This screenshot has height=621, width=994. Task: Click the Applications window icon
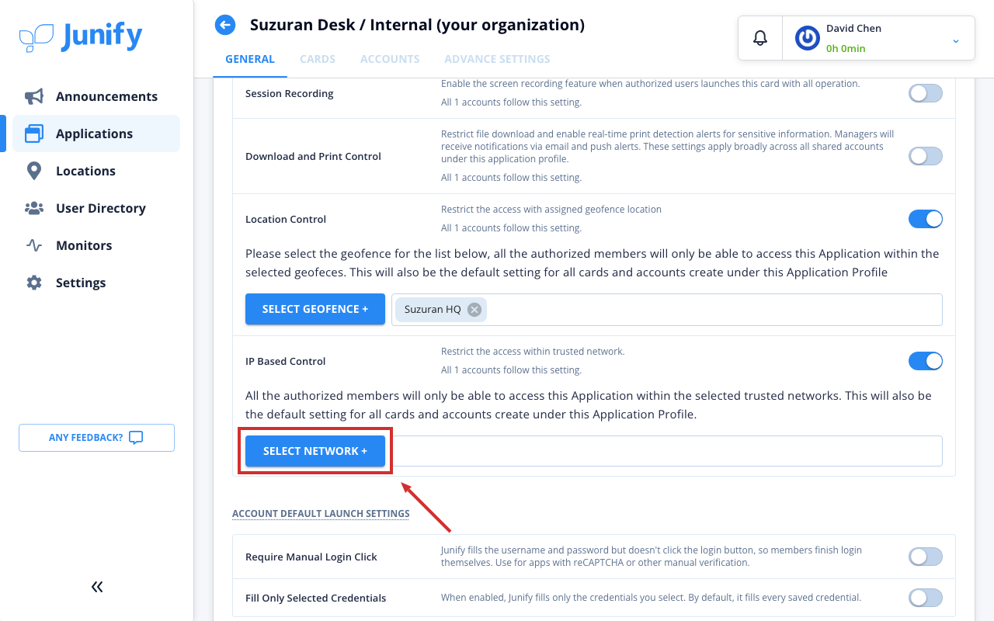(x=34, y=134)
